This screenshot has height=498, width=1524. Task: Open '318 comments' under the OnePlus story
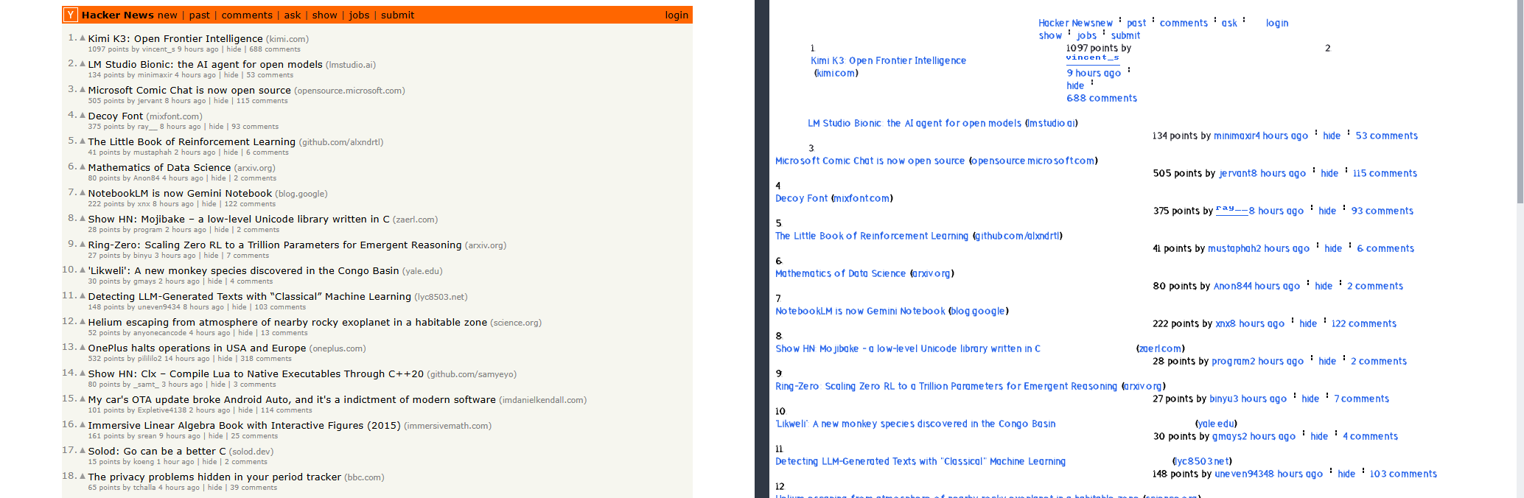coord(266,359)
